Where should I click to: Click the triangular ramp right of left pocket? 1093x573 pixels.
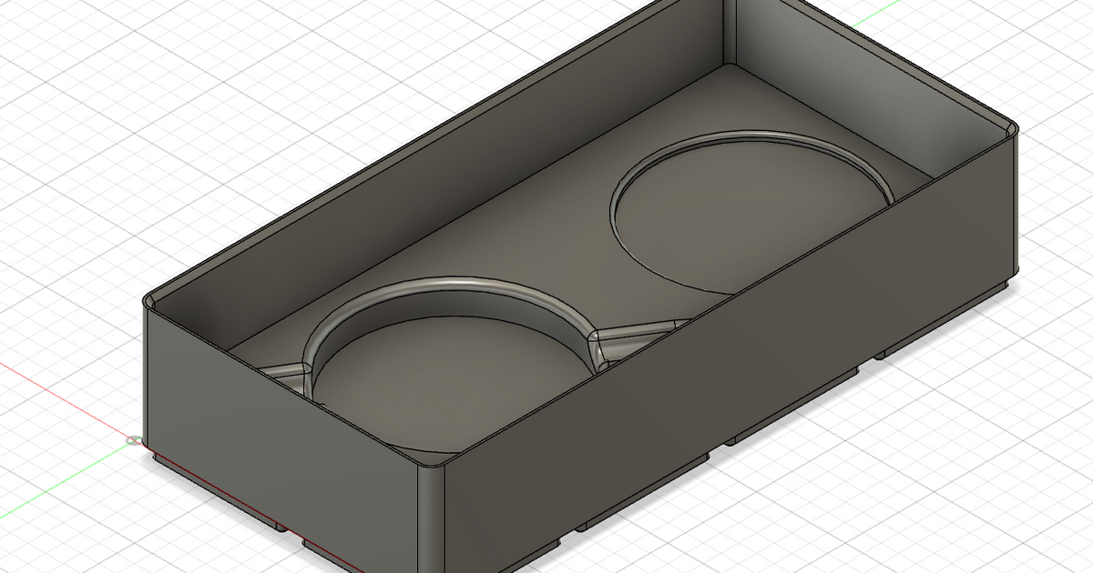(638, 334)
